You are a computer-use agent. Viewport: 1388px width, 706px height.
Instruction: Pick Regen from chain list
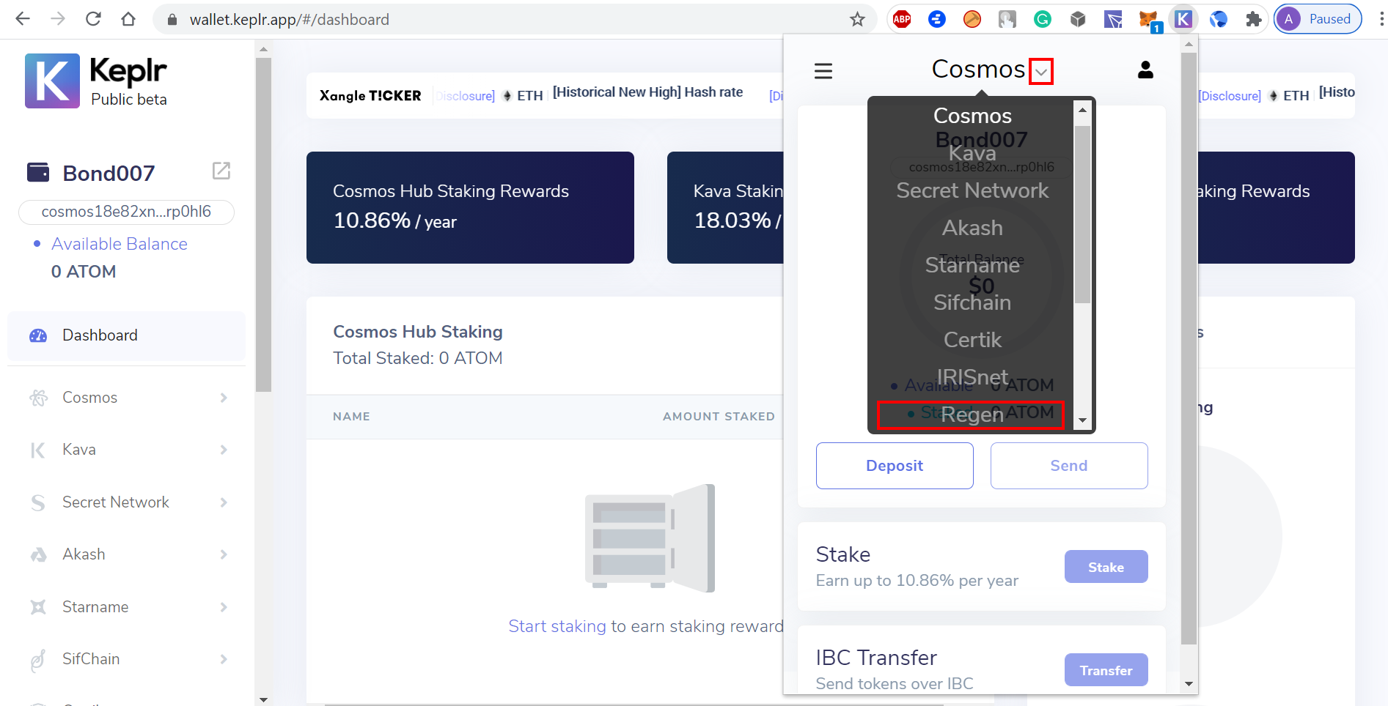point(972,415)
